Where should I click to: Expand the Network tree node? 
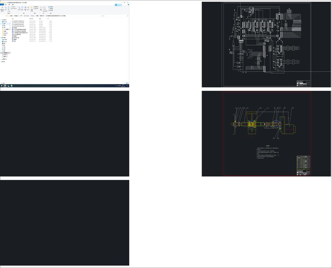[x=1, y=62]
